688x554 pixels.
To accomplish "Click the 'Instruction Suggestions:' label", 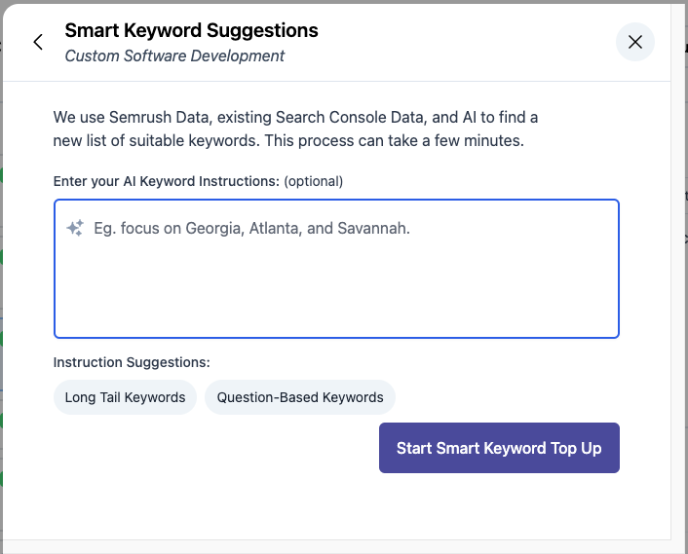I will pos(132,362).
